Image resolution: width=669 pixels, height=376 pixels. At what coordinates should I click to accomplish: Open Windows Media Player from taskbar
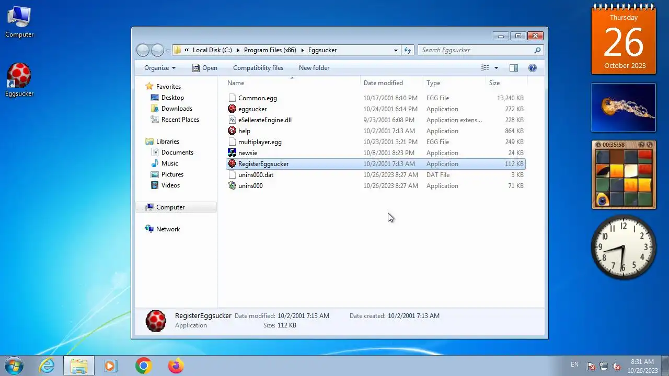[110, 366]
